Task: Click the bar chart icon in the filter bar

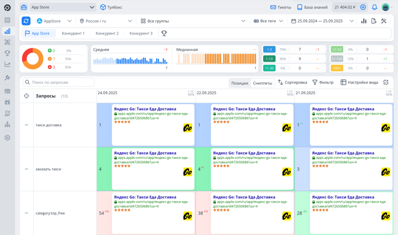Action: coord(364,21)
